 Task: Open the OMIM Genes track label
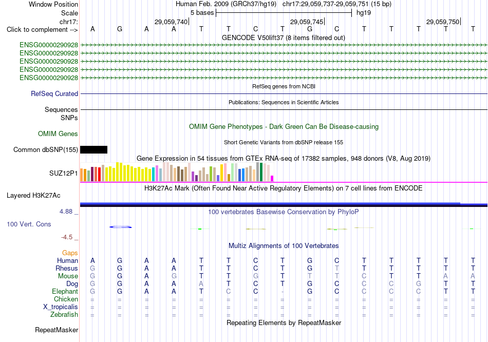click(58, 134)
